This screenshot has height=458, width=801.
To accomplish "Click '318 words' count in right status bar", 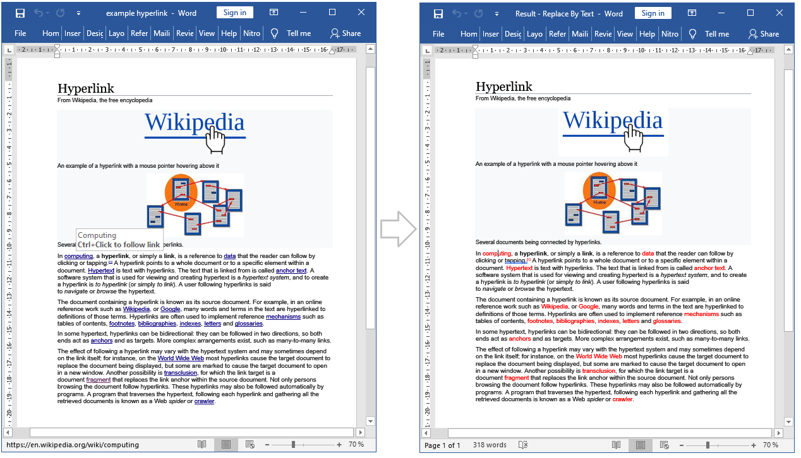I will pyautogui.click(x=490, y=445).
